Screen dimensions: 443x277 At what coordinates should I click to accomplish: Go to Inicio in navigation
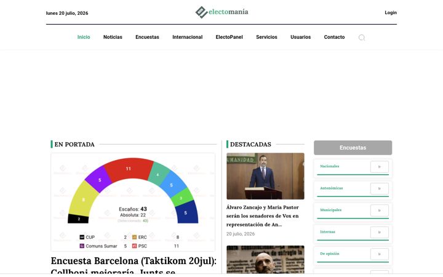point(84,37)
